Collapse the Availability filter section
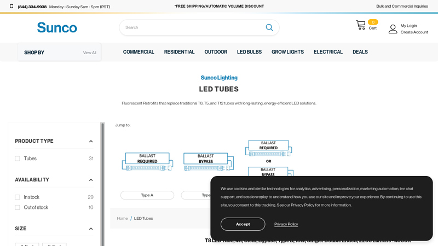 click(x=91, y=180)
